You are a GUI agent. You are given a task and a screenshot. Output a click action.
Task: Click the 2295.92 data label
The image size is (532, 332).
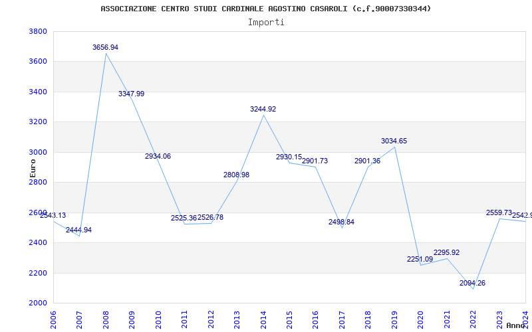446,253
